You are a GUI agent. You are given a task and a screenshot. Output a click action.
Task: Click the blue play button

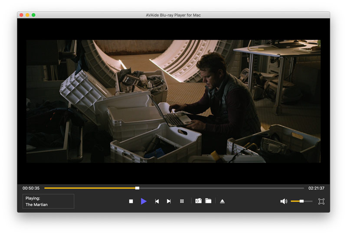(144, 201)
